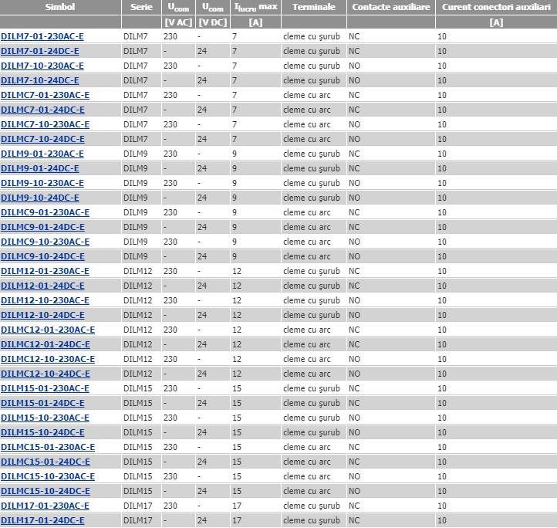This screenshot has width=557, height=528.
Task: Open the DILM7-01-230AC-E product link
Action: pyautogui.click(x=42, y=36)
